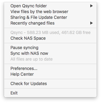Click the word Qsync in Open Qsync folder
Viewport: 103px width, 103px height.
point(28,6)
